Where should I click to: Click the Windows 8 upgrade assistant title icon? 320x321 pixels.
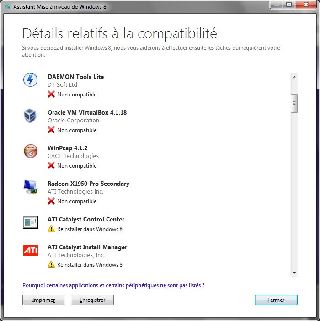8,6
